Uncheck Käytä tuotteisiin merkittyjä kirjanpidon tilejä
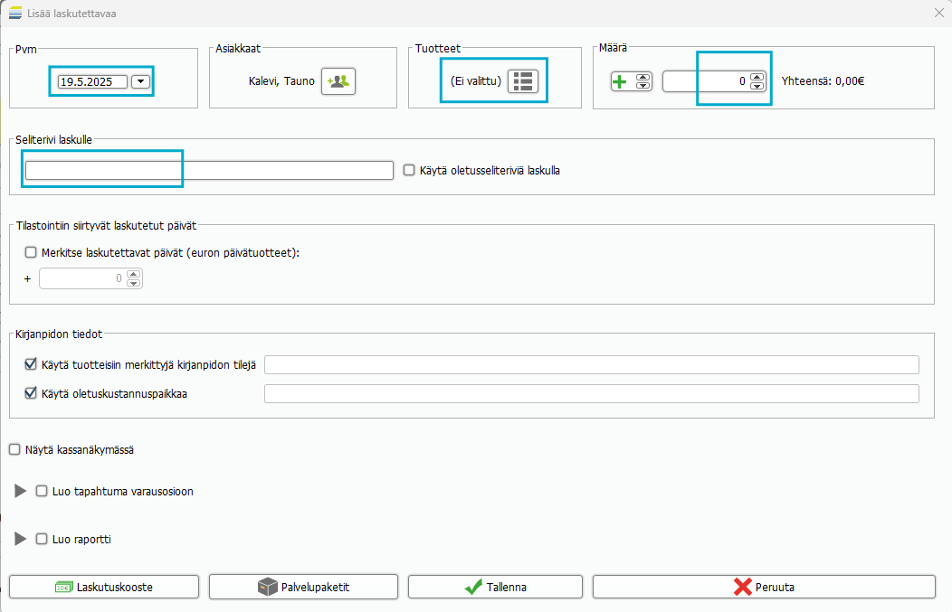Image resolution: width=952 pixels, height=612 pixels. 31,364
